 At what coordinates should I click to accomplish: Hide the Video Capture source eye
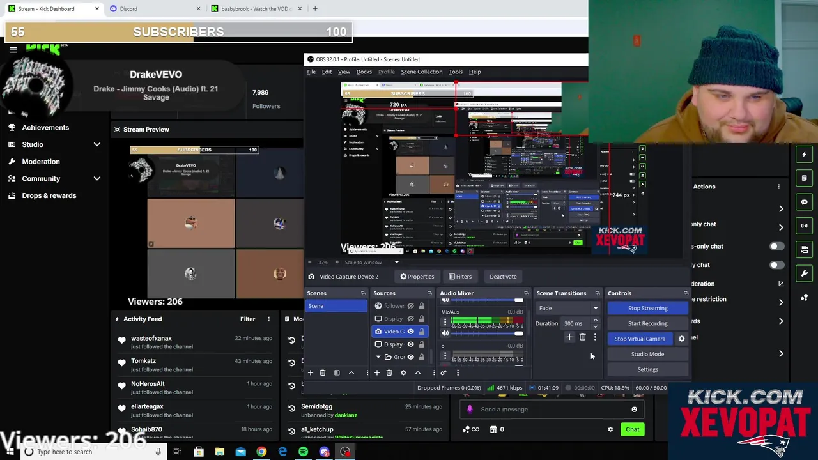[410, 332]
